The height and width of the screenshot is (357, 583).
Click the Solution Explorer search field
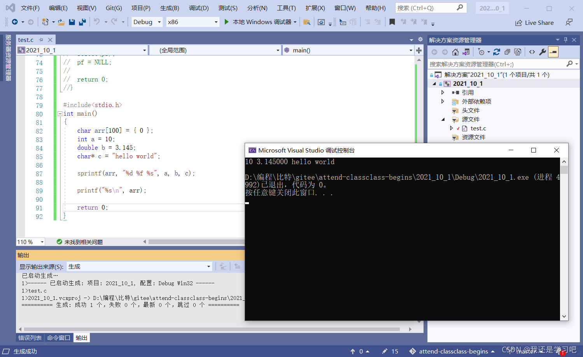click(504, 64)
